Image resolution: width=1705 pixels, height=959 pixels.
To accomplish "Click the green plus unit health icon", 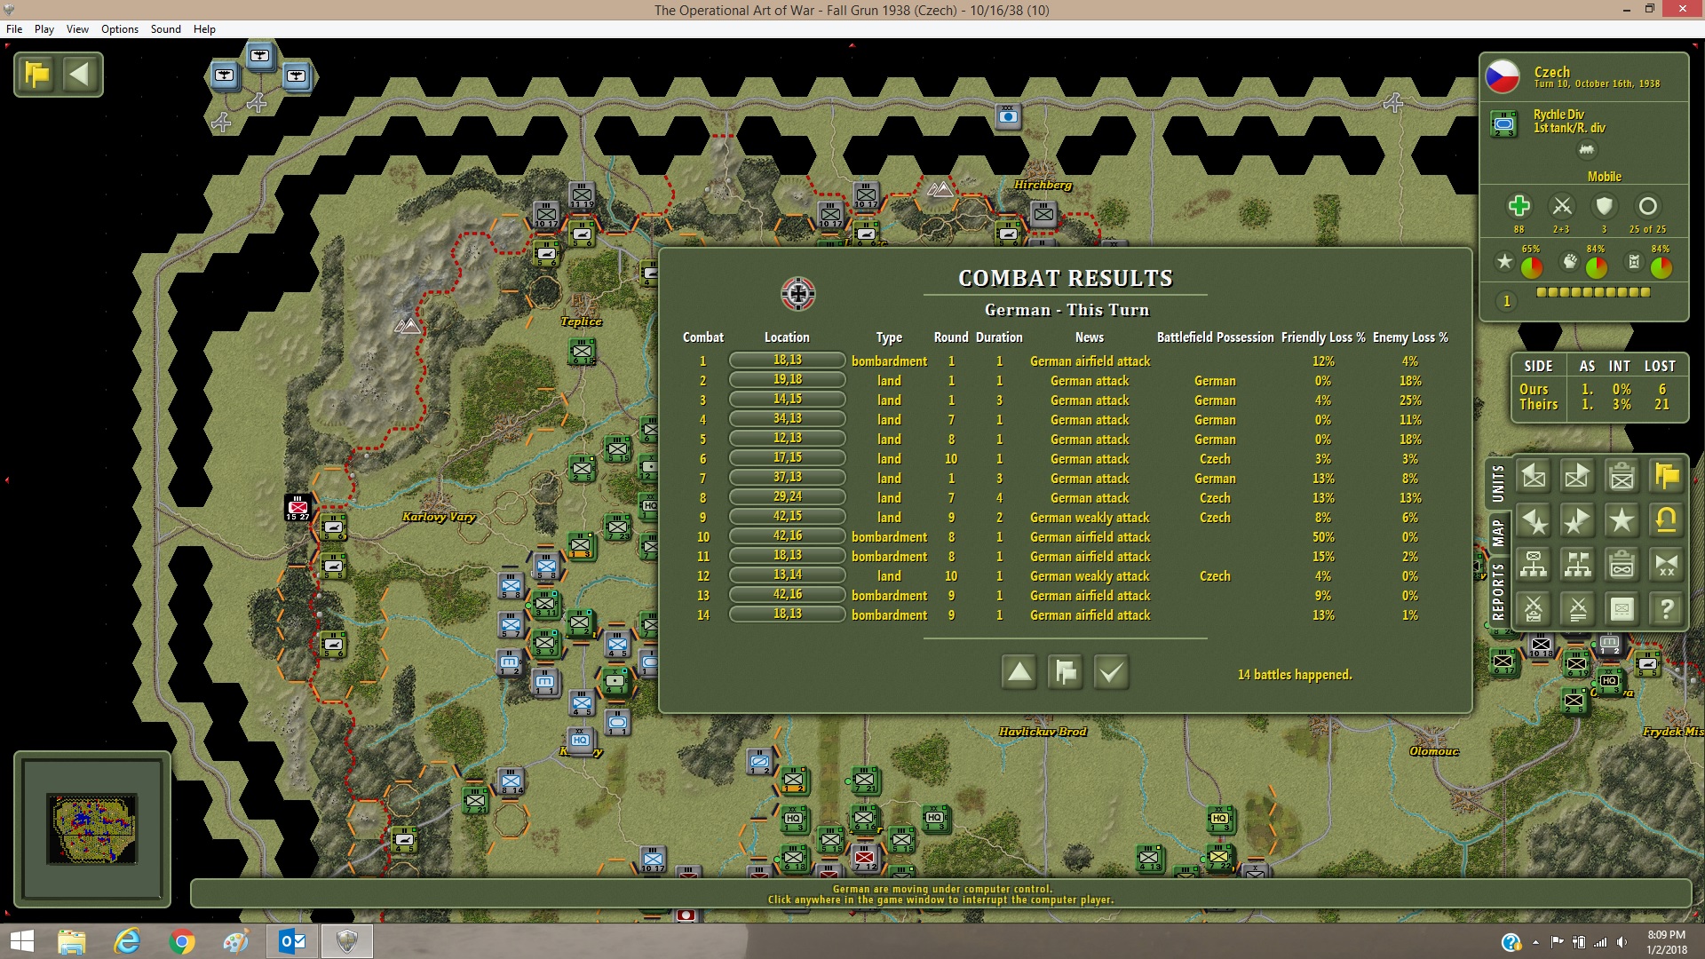I will tap(1519, 207).
